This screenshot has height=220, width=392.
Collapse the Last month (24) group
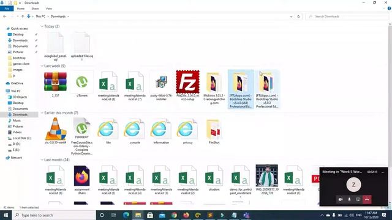[42, 159]
